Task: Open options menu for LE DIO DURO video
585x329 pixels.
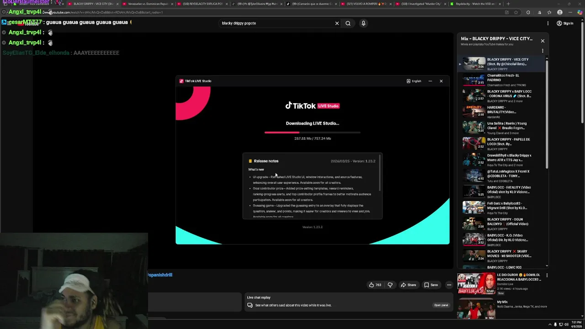Action: [x=547, y=276]
